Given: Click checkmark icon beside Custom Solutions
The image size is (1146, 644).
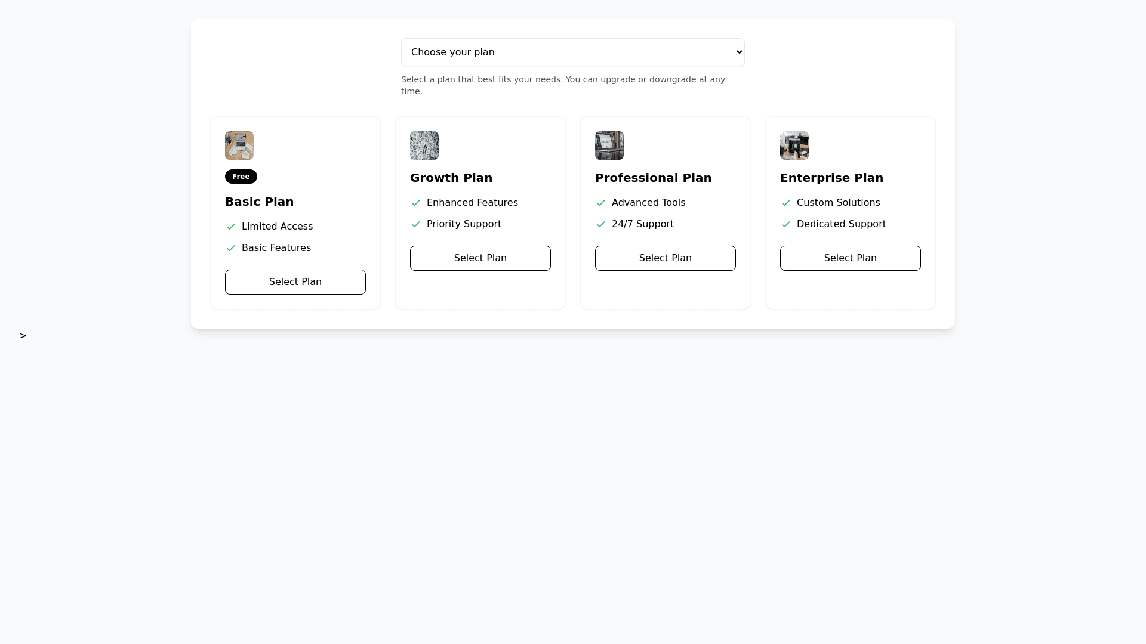Looking at the screenshot, I should coord(786,203).
